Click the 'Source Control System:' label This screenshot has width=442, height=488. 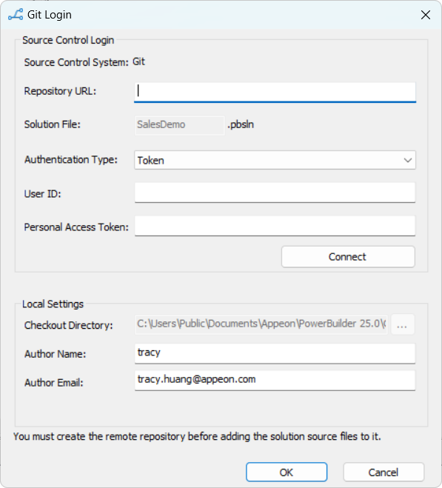[x=76, y=62]
